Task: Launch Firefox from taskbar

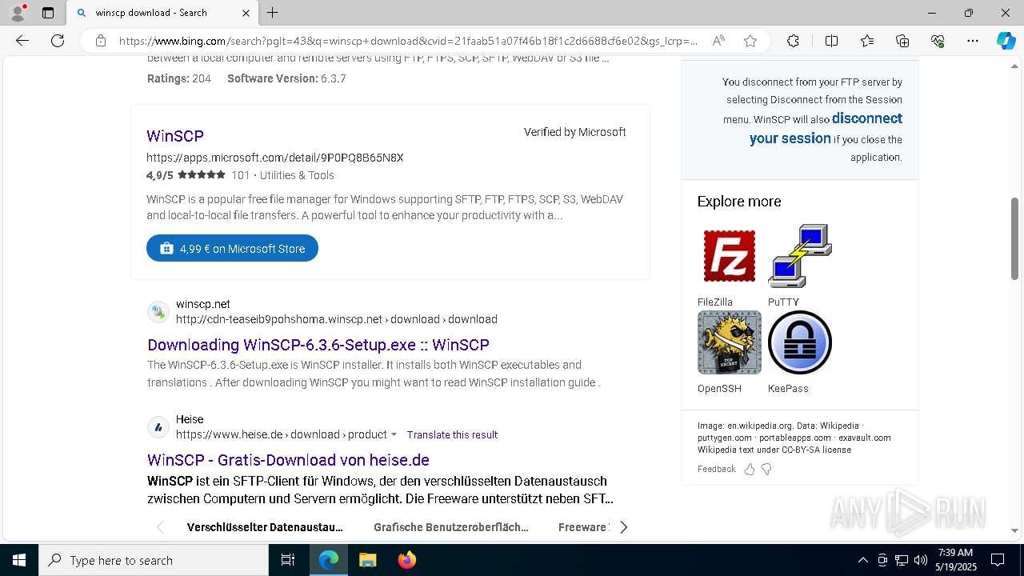Action: (406, 560)
